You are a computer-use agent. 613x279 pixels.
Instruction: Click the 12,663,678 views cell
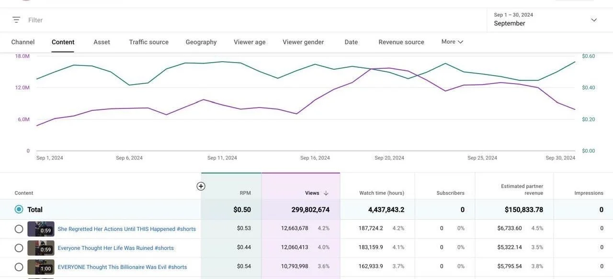[x=295, y=228]
